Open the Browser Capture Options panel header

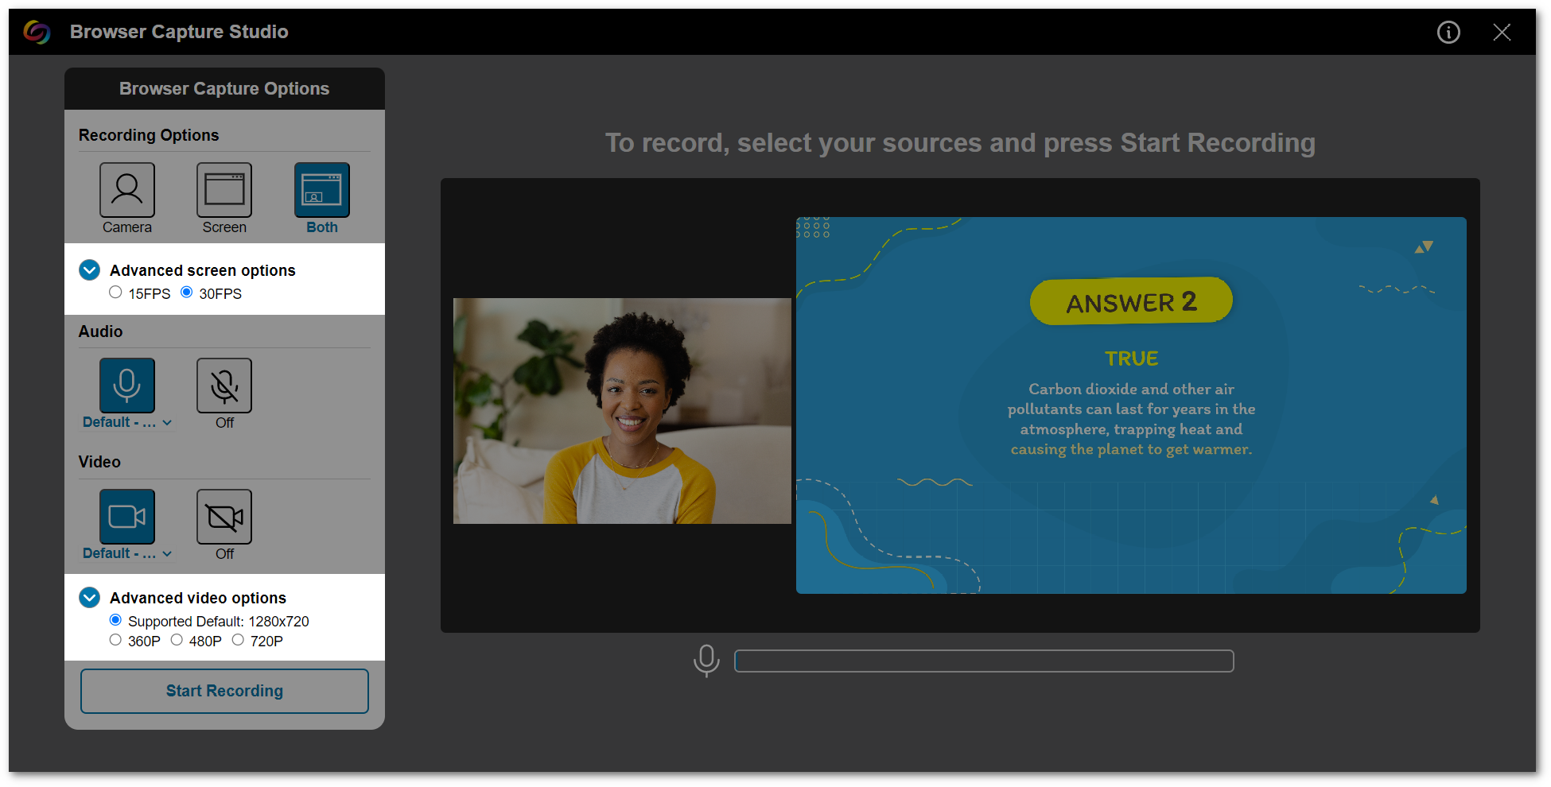tap(224, 88)
